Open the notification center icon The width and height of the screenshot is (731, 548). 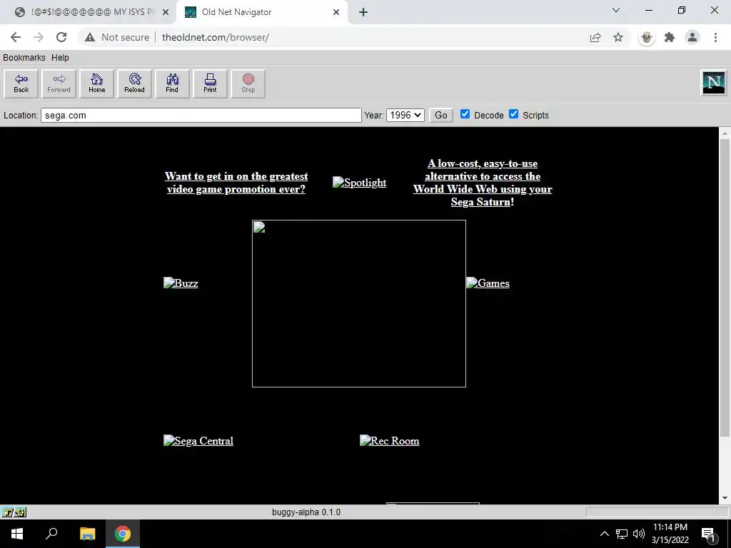708,534
